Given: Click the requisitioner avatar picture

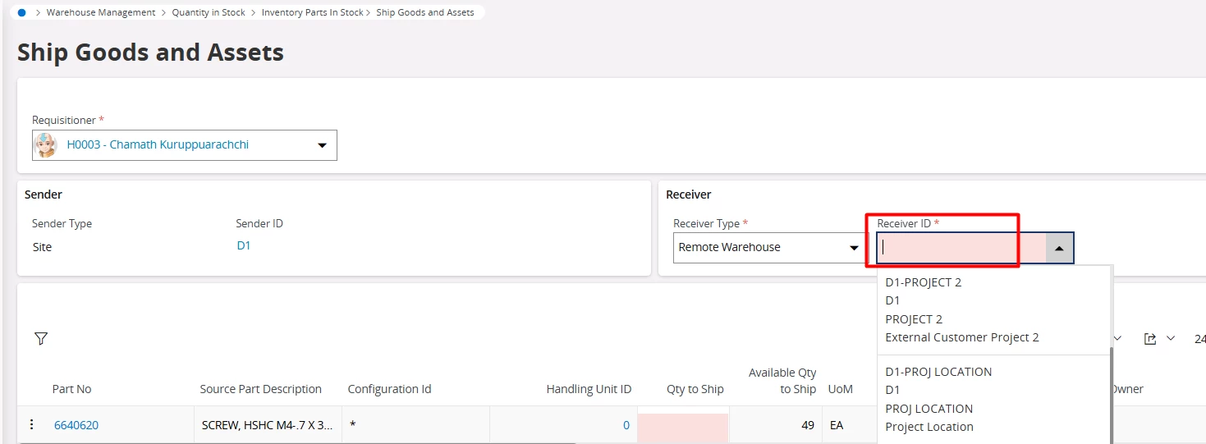Looking at the screenshot, I should (x=45, y=145).
